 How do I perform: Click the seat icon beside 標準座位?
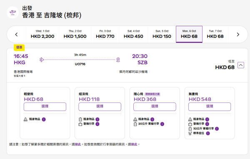190,133
